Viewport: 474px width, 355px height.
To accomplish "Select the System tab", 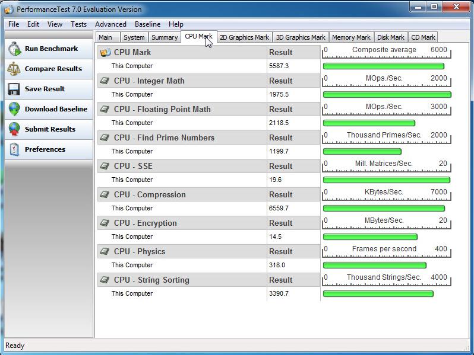I will pyautogui.click(x=134, y=37).
